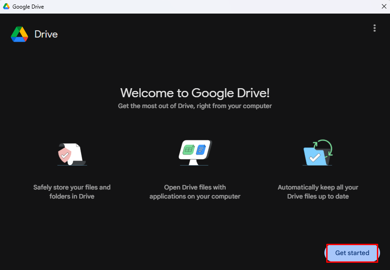Click 'Open Drive files with applications' text

pos(195,192)
